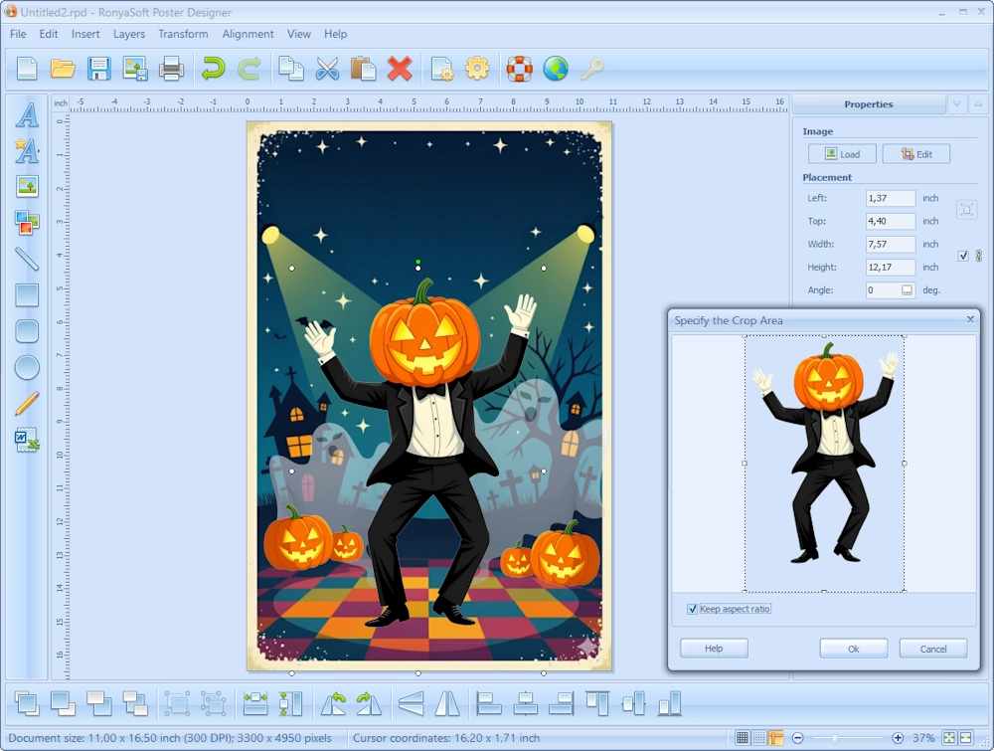Click the Save document toolbar icon
The height and width of the screenshot is (751, 994).
point(98,69)
